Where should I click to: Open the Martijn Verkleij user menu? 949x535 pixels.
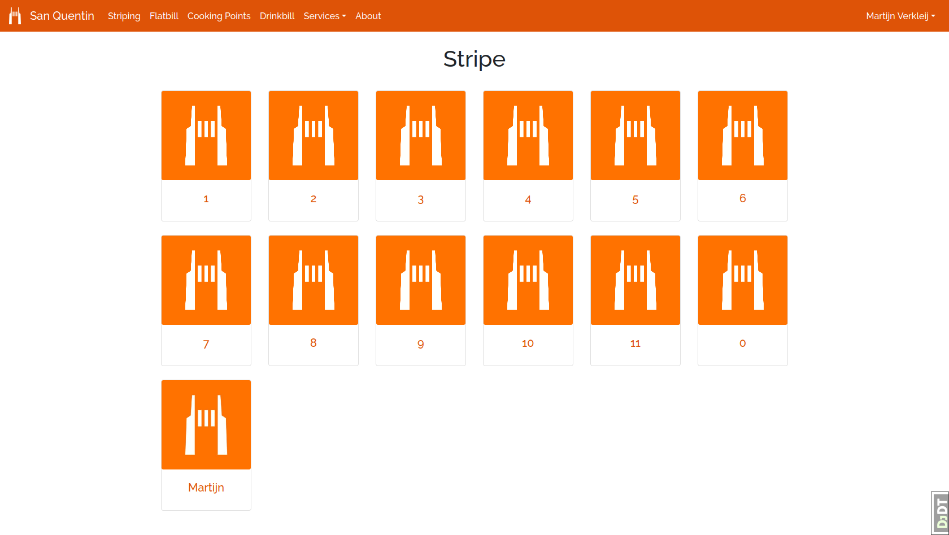coord(900,16)
